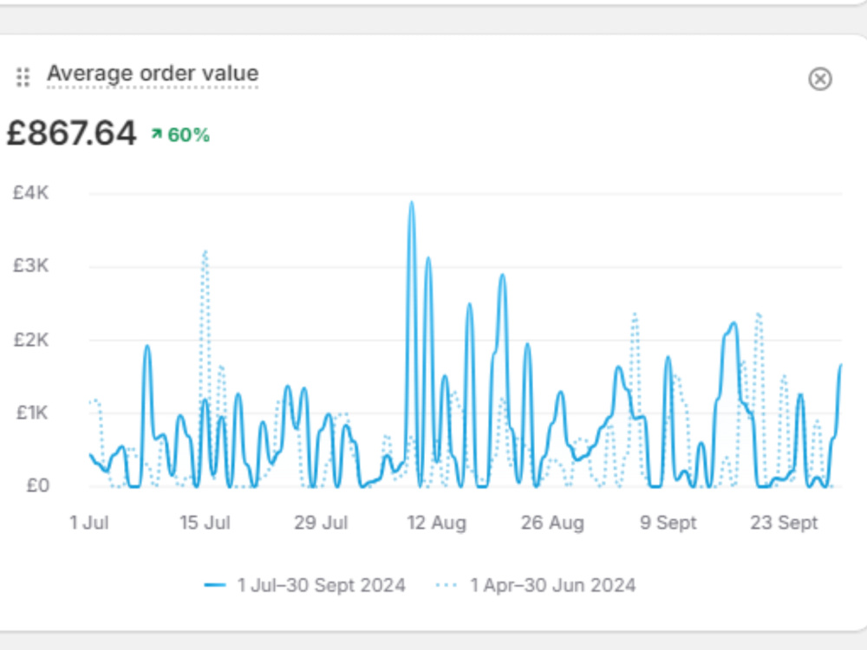Click the £4K axis label

point(31,193)
